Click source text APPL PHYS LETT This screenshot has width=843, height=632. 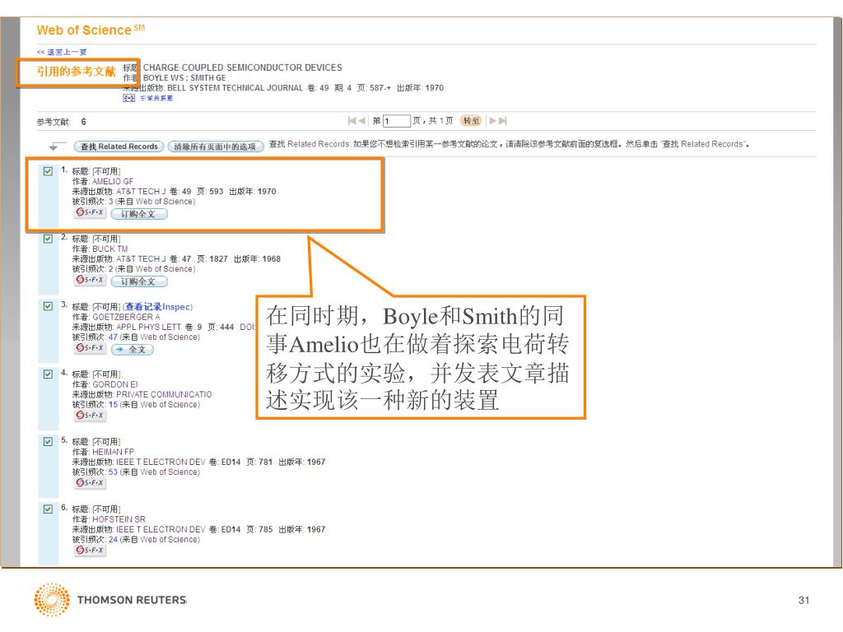(x=148, y=328)
